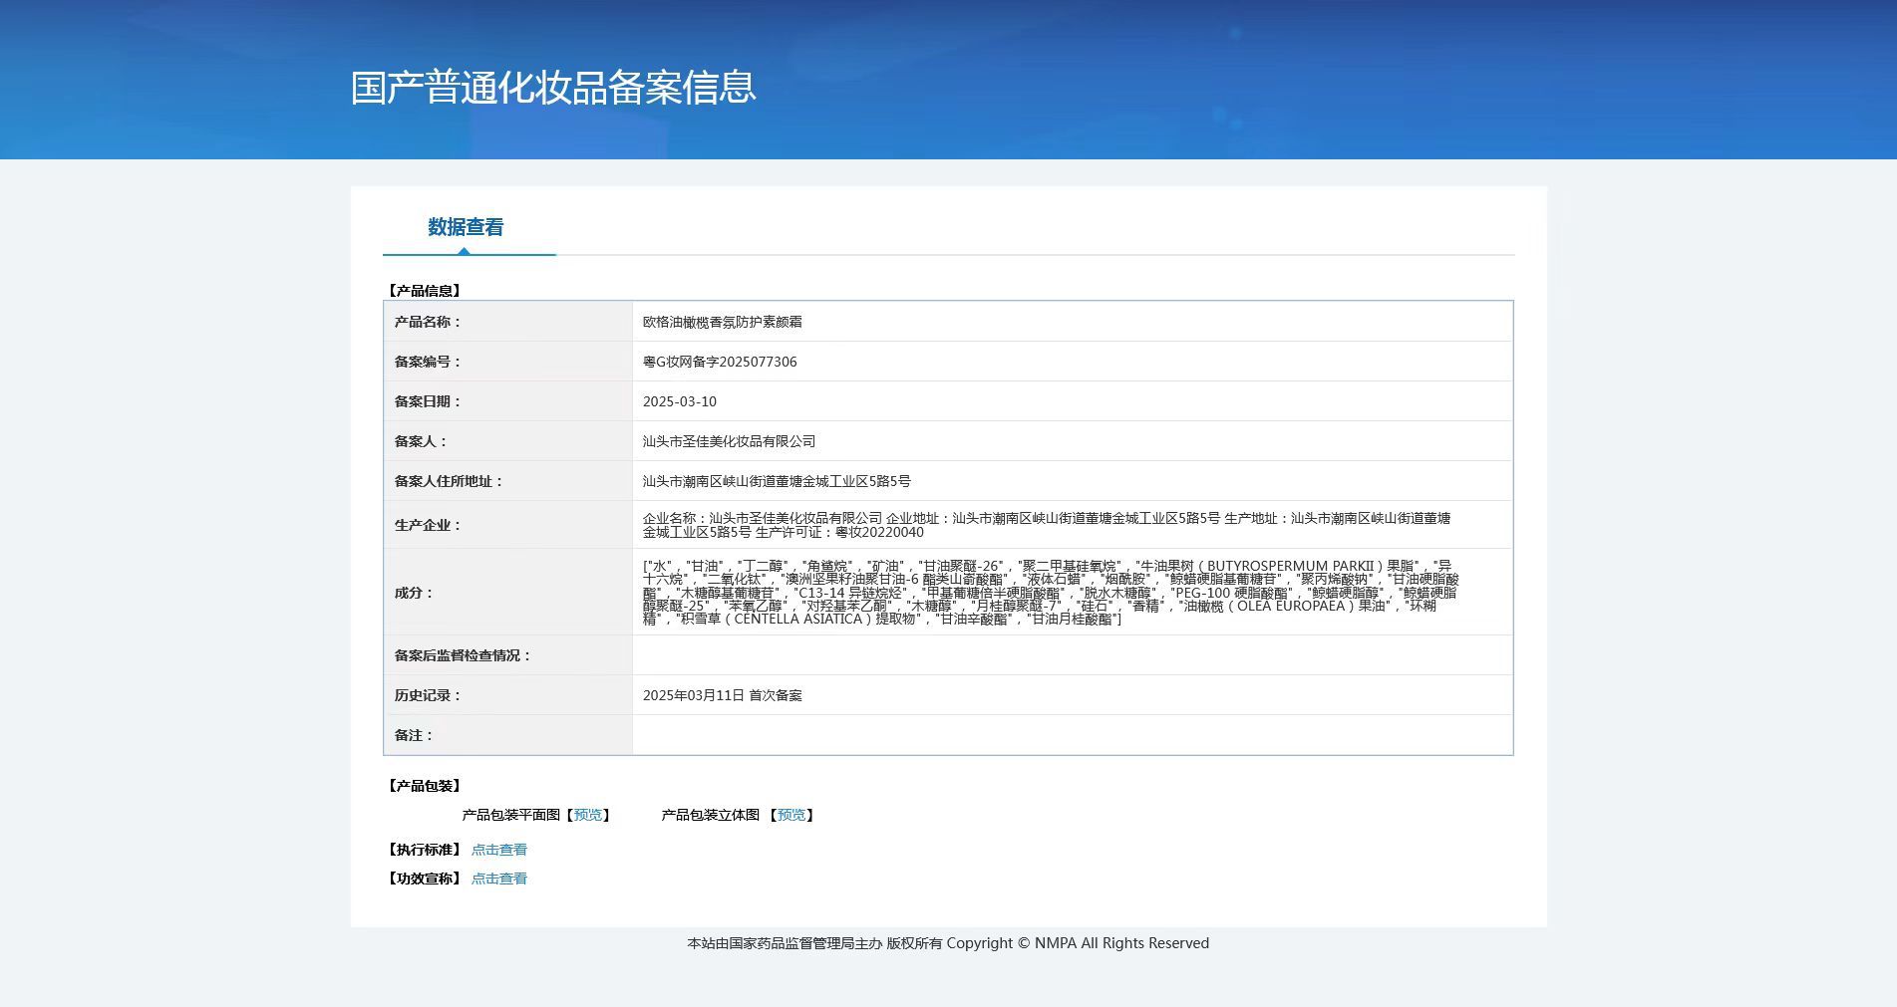This screenshot has width=1897, height=1007.
Task: Open 预览 link for 产品包装立体图
Action: pyautogui.click(x=791, y=815)
